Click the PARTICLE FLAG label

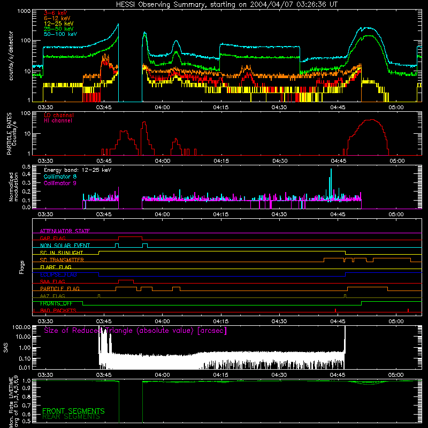click(x=60, y=289)
